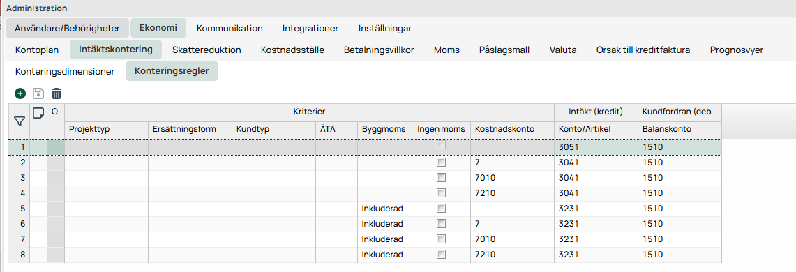
Task: Open the Inställningar tab
Action: point(385,28)
